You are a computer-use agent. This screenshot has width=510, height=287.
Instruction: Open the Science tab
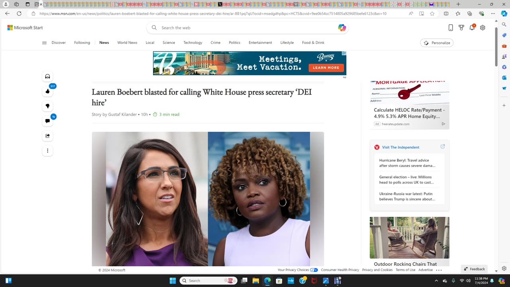(x=169, y=43)
